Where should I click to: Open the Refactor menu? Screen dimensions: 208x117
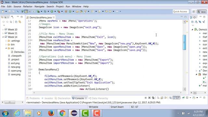[x=28, y=6]
